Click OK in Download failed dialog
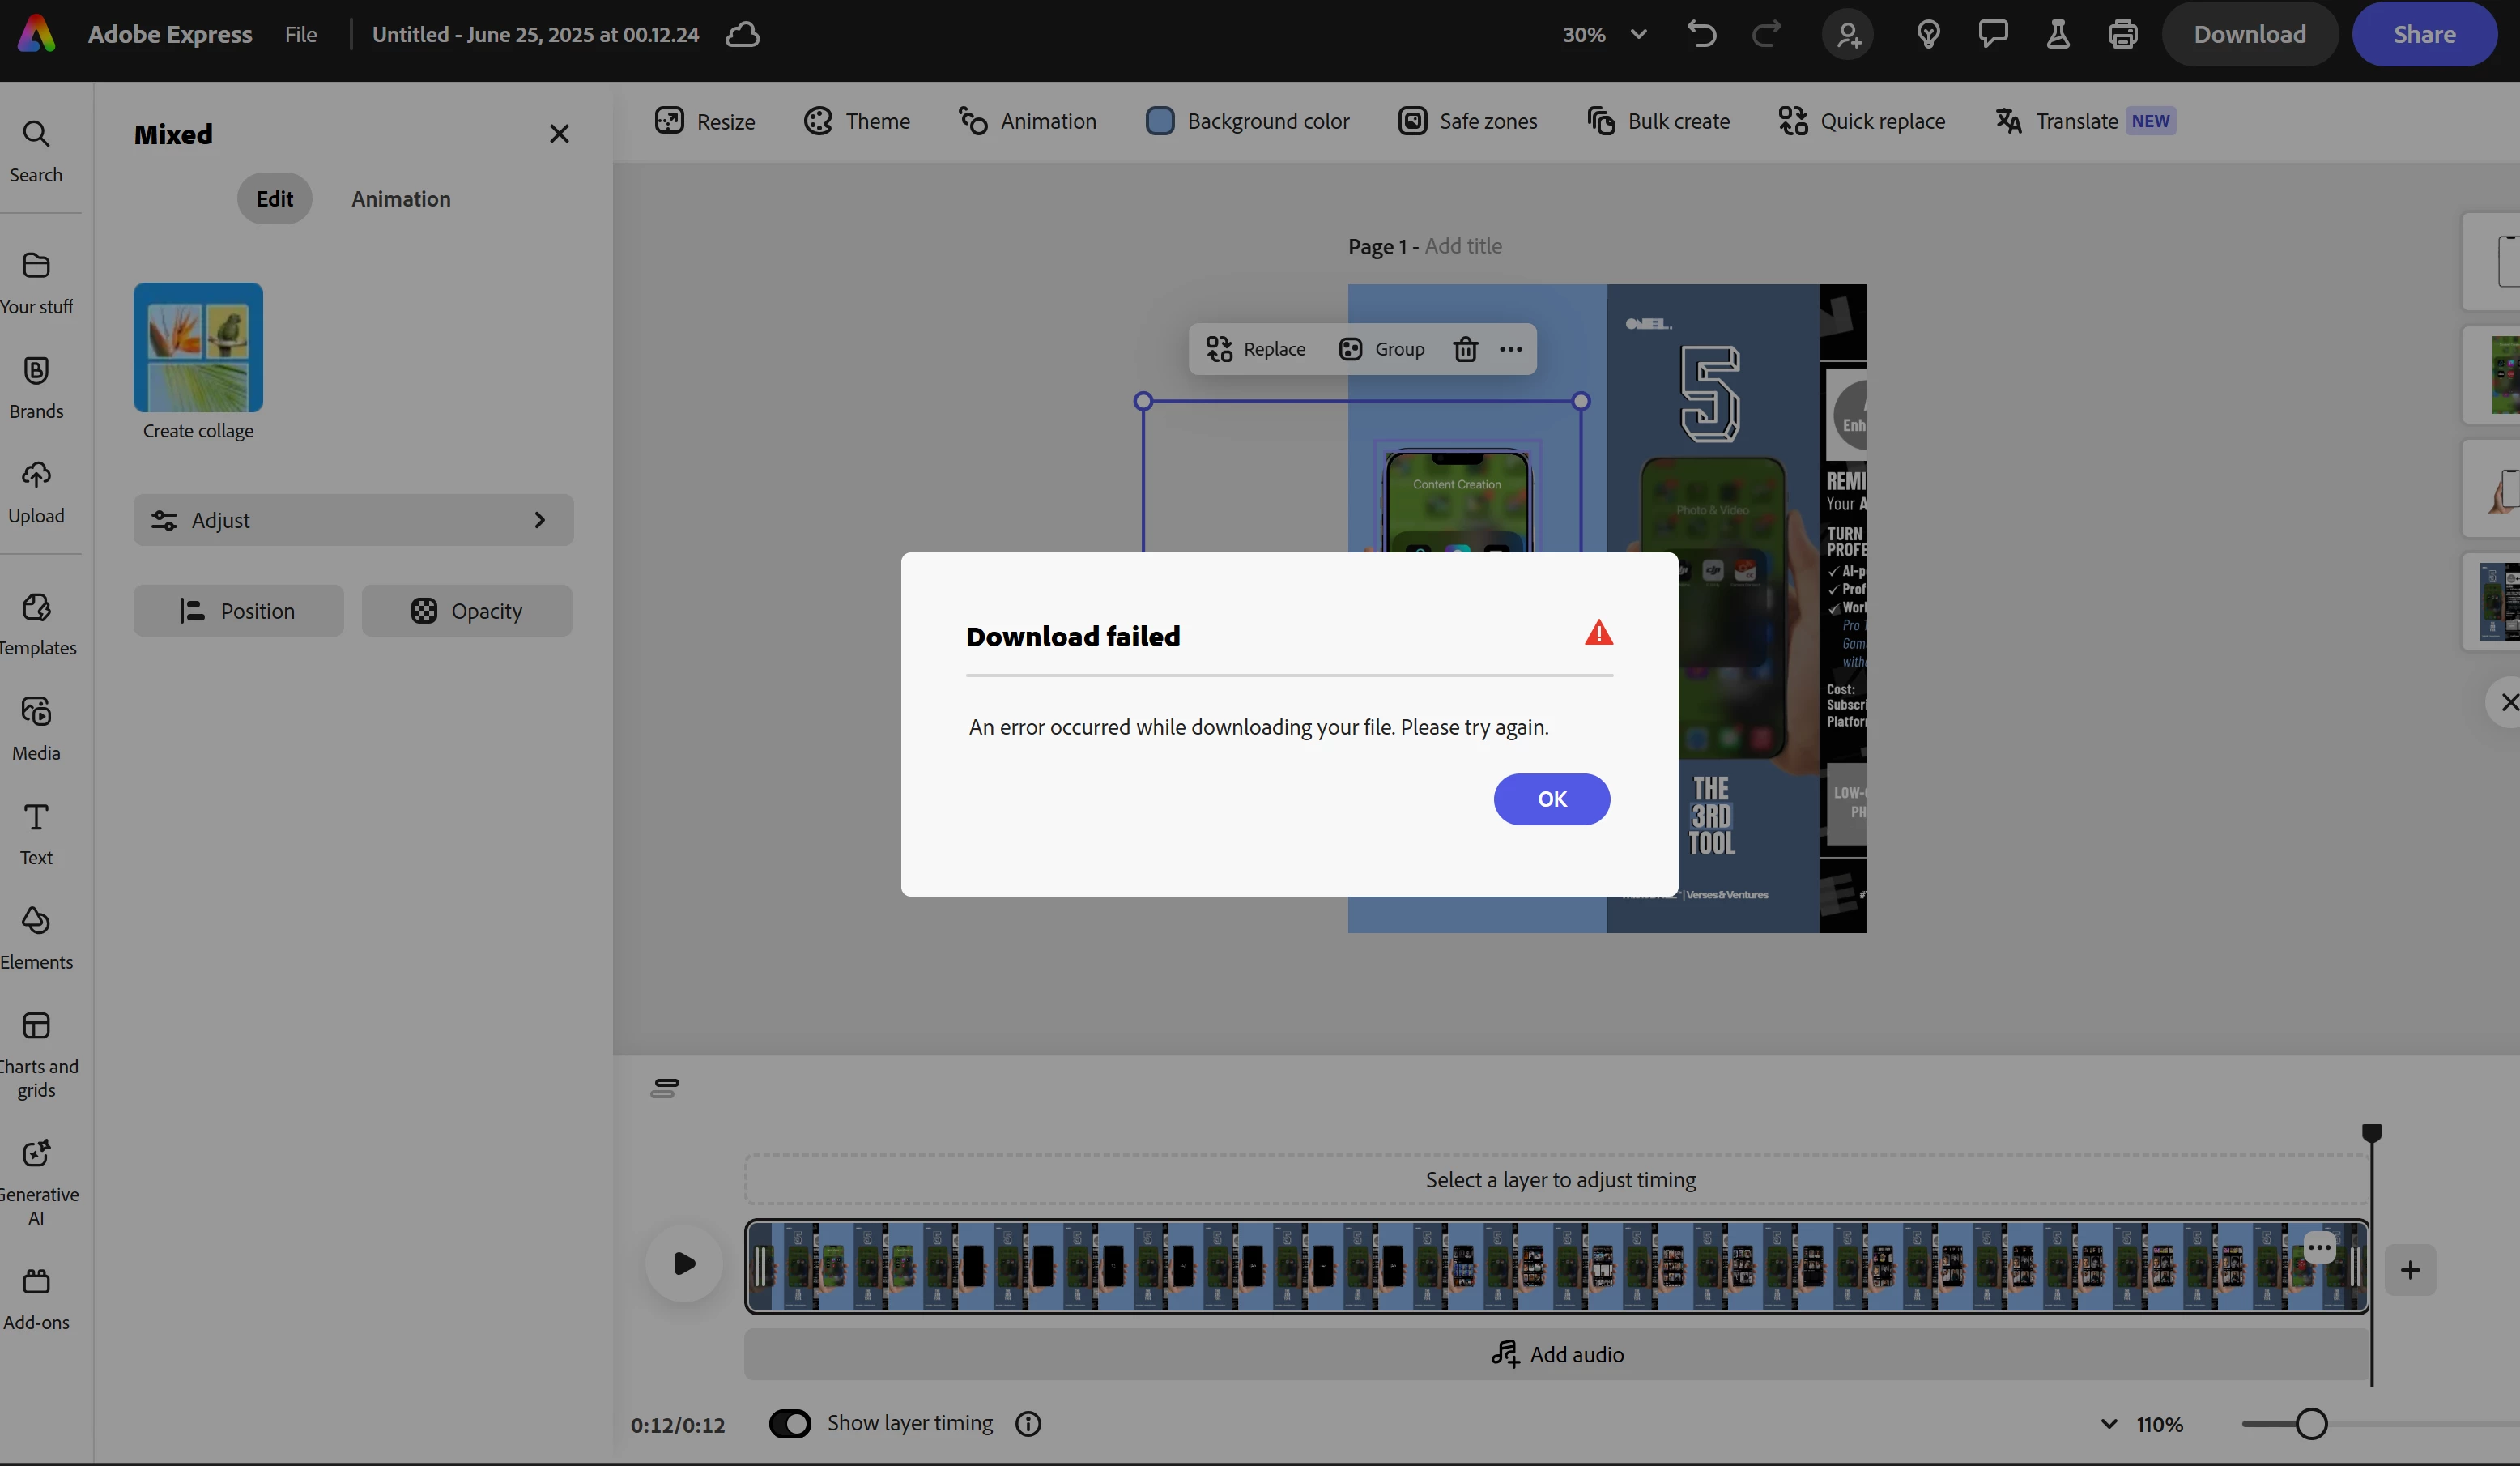This screenshot has height=1466, width=2520. [x=1551, y=799]
